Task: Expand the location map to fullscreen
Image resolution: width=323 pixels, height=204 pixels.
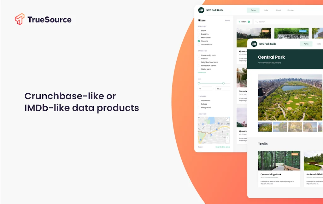Action: pyautogui.click(x=227, y=119)
